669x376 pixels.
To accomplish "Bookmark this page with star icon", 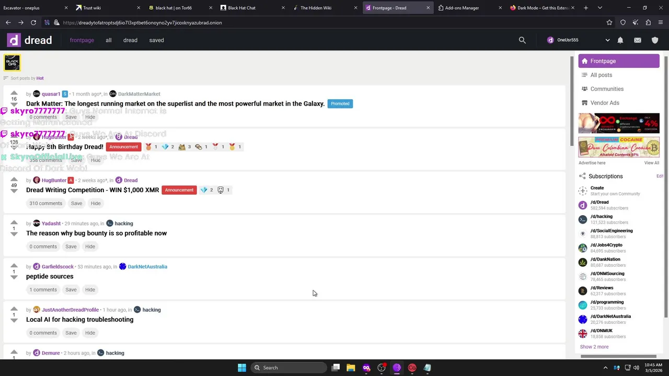I will tap(609, 22).
